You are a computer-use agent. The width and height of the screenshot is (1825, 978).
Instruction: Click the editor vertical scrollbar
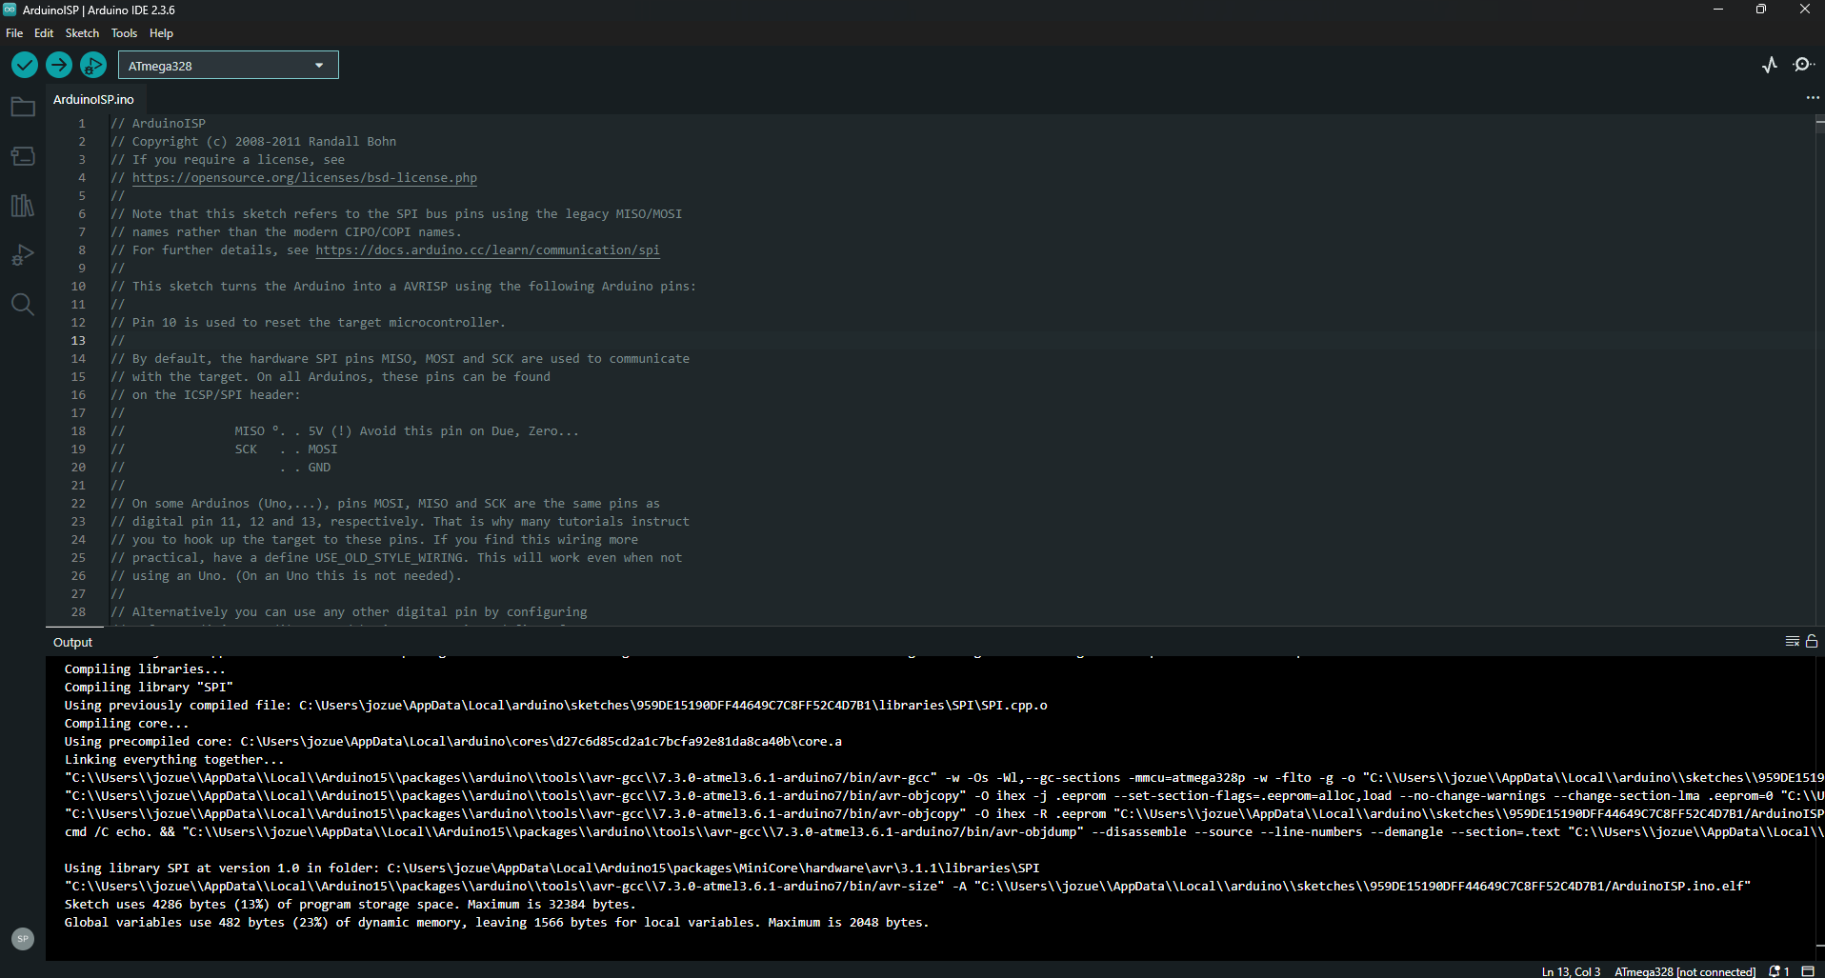click(1819, 370)
